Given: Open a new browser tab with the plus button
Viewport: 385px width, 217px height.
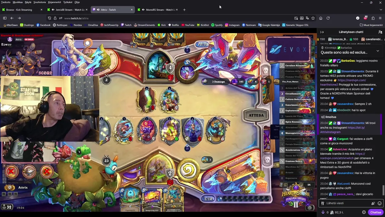Looking at the screenshot, I should tap(184, 10).
